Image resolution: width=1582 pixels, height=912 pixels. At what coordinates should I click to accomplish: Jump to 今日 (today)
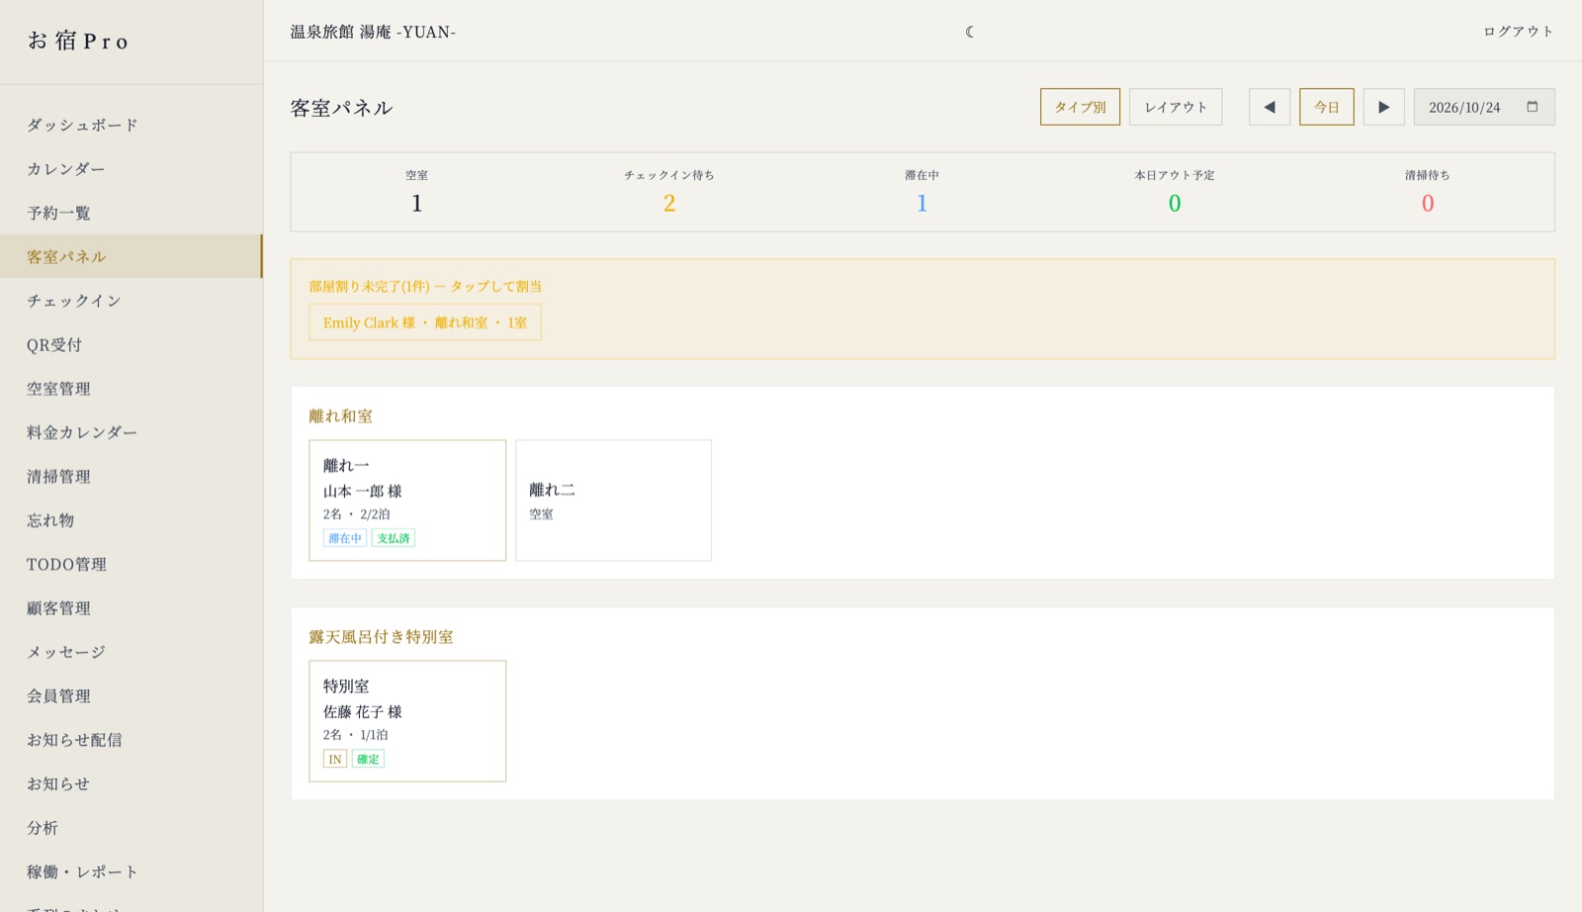click(1327, 107)
